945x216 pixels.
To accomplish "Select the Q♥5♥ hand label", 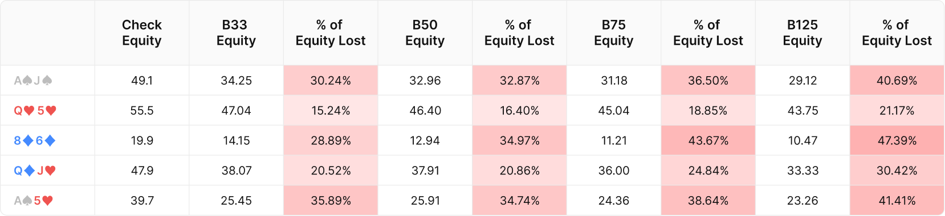I will click(35, 111).
